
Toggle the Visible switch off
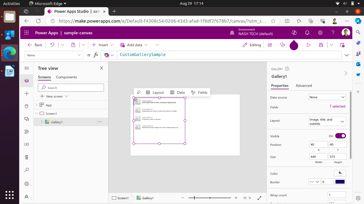click(340, 136)
